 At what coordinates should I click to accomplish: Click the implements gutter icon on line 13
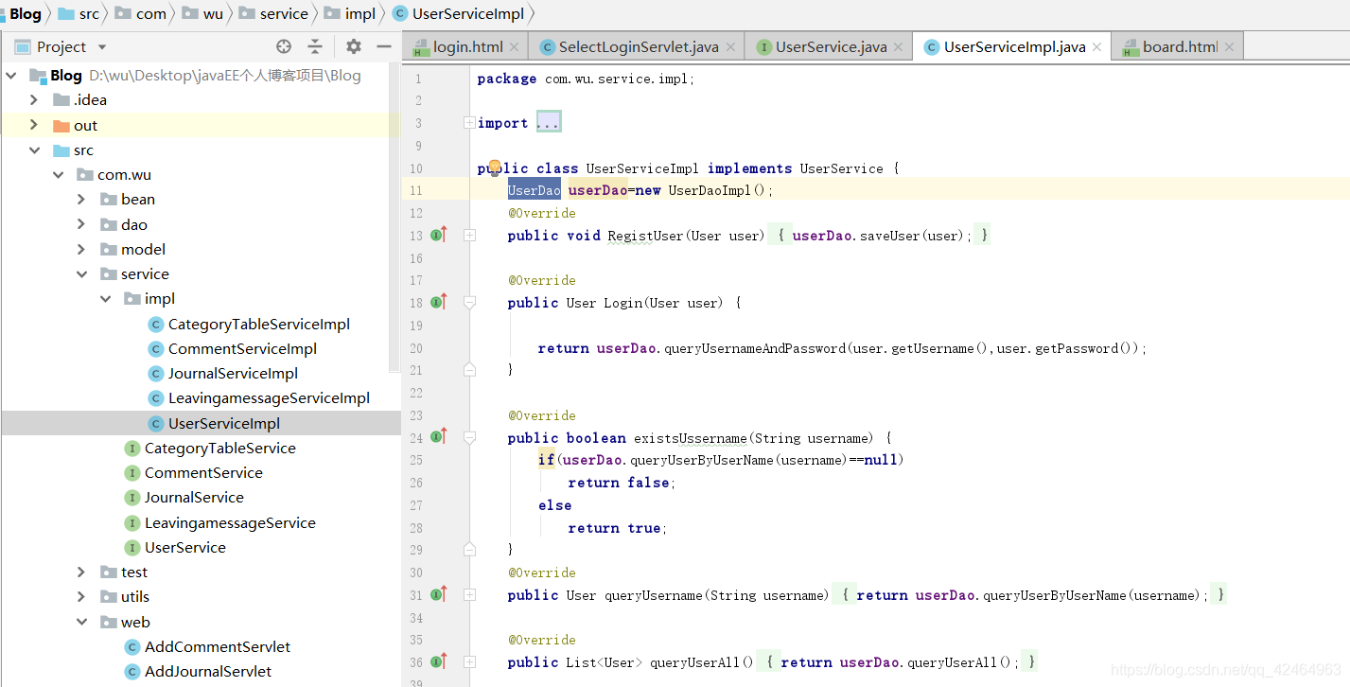point(438,235)
